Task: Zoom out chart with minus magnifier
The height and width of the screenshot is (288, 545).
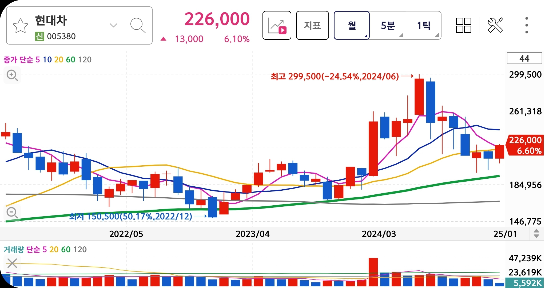Action: pos(12,213)
